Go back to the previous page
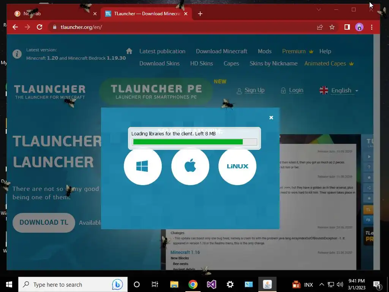 click(15, 27)
